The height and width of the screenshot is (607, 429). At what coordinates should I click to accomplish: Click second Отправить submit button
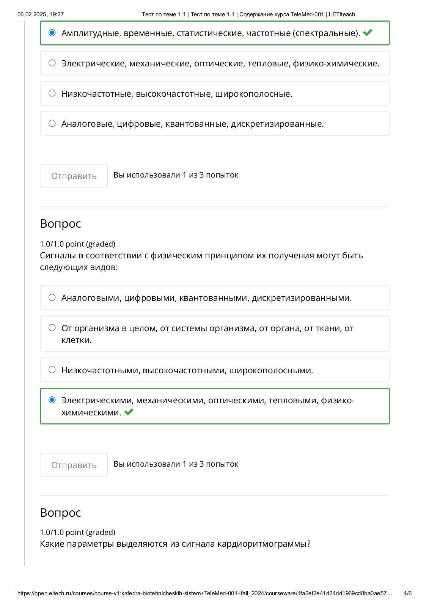pyautogui.click(x=74, y=465)
